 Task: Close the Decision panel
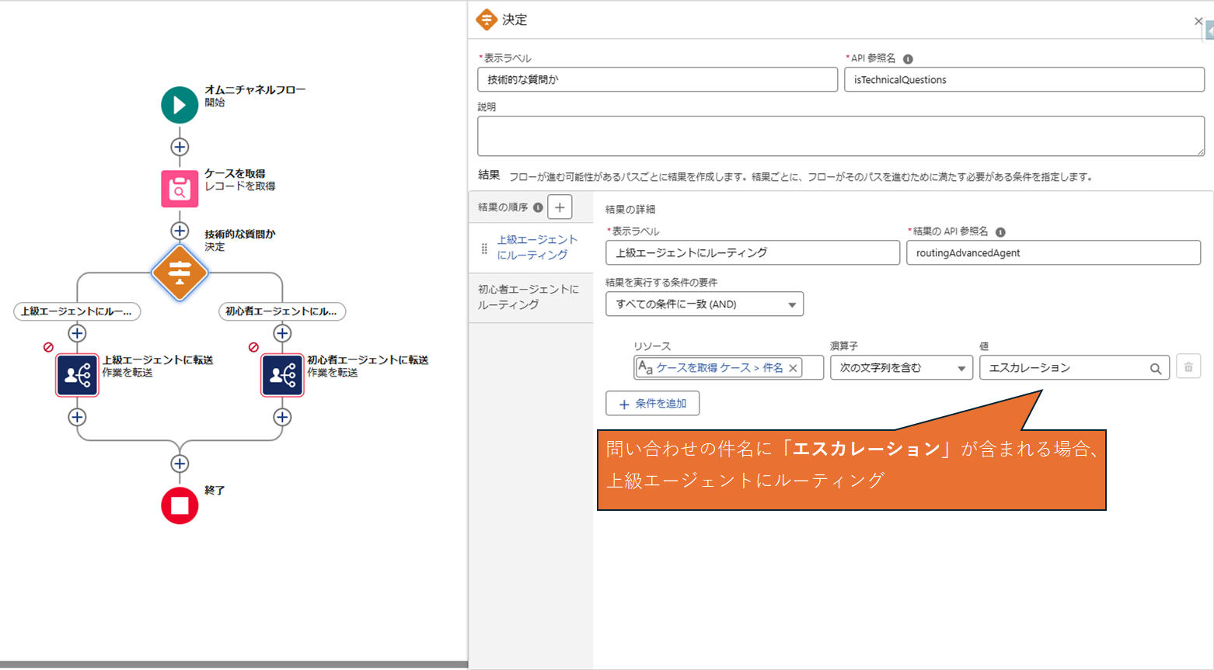point(1198,21)
